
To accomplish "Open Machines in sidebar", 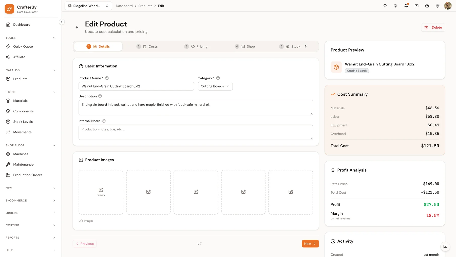I will [x=31, y=154].
